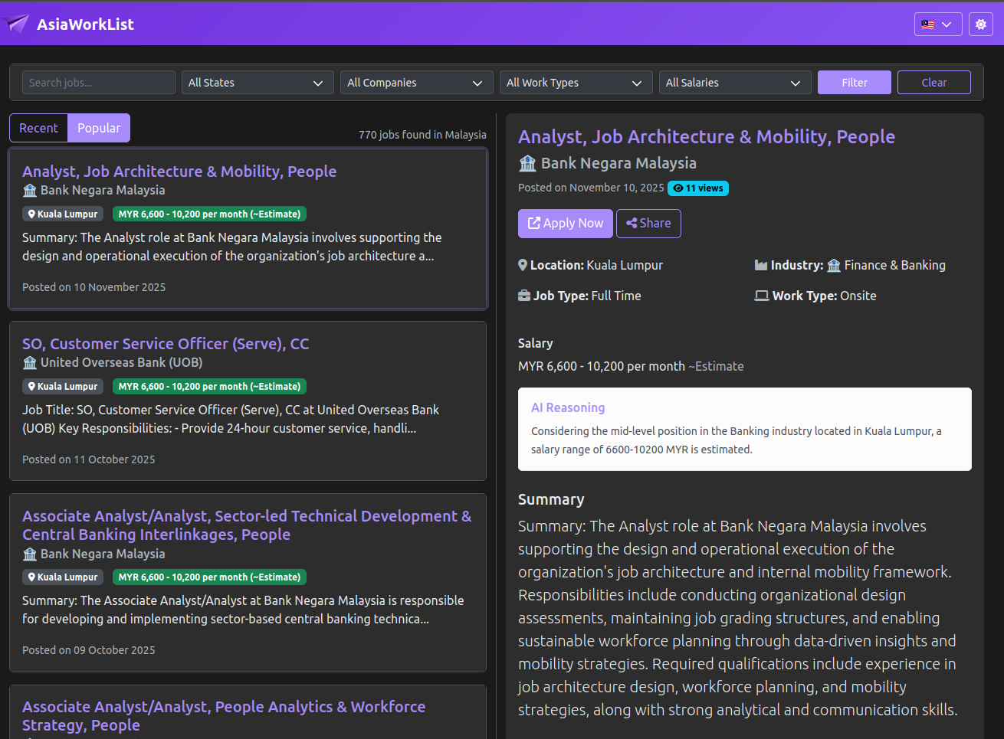Click salary badge on Sector-led Technical Development card

pyautogui.click(x=209, y=577)
